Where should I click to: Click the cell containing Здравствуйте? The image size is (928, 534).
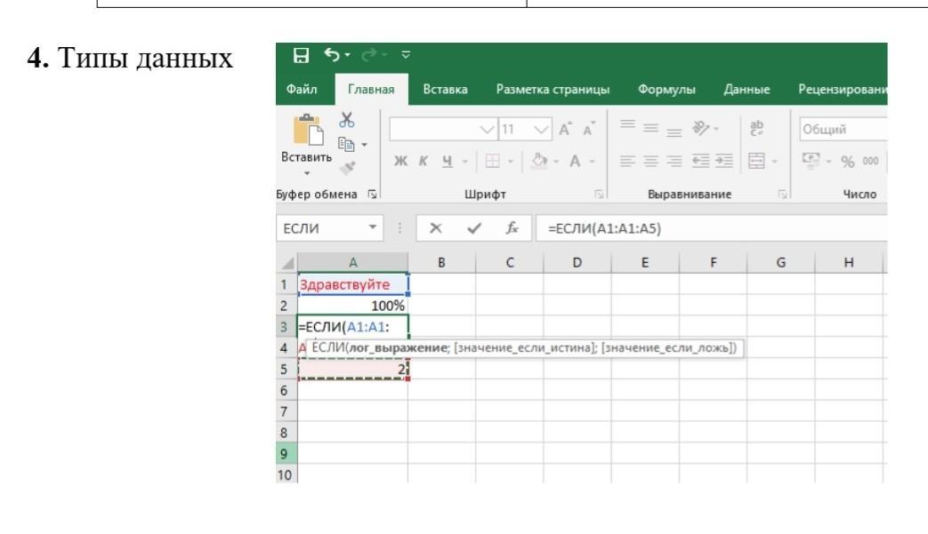click(x=352, y=284)
